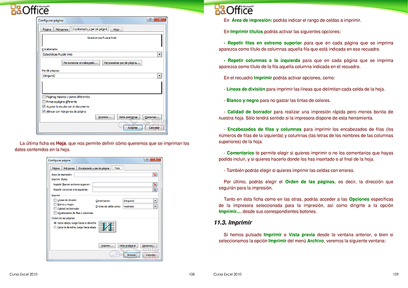Expand the Comentarios dropdown
408x288 pixels.
pos(155,200)
